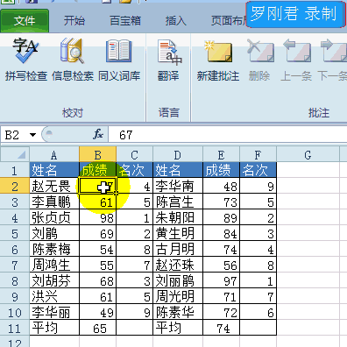Click cell A5 containing 刘鹃
Image resolution: width=347 pixels, height=347 pixels.
pyautogui.click(x=54, y=233)
